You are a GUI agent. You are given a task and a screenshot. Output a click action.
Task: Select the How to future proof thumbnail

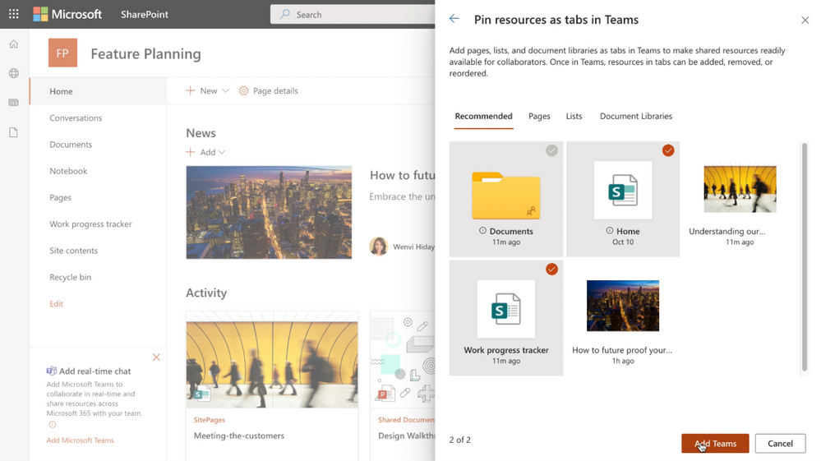(623, 306)
